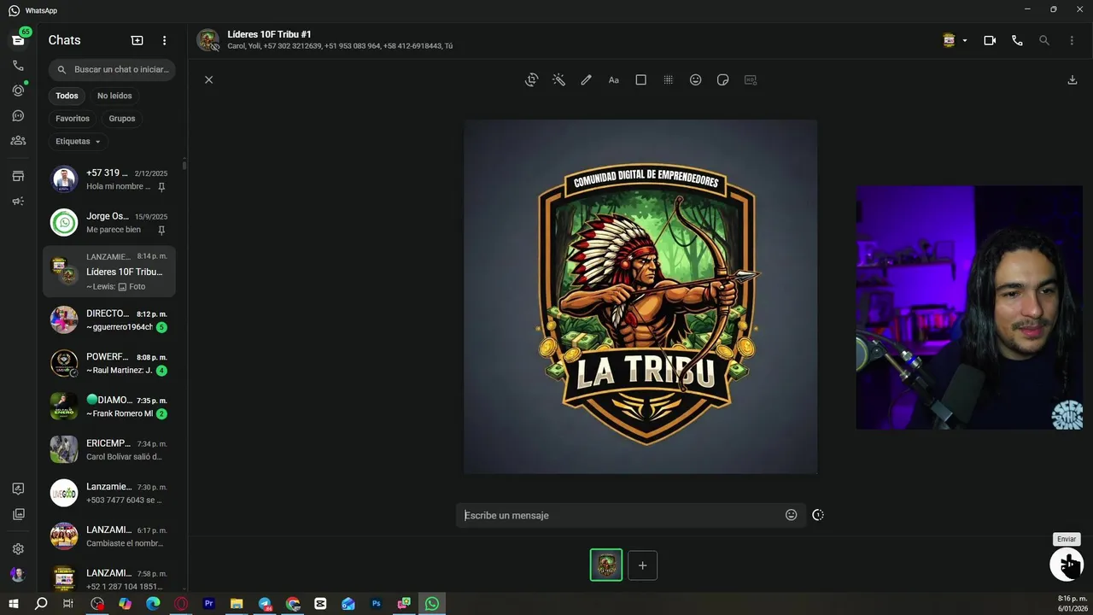
Task: Send the photo with the Enviar button
Action: tap(1067, 564)
